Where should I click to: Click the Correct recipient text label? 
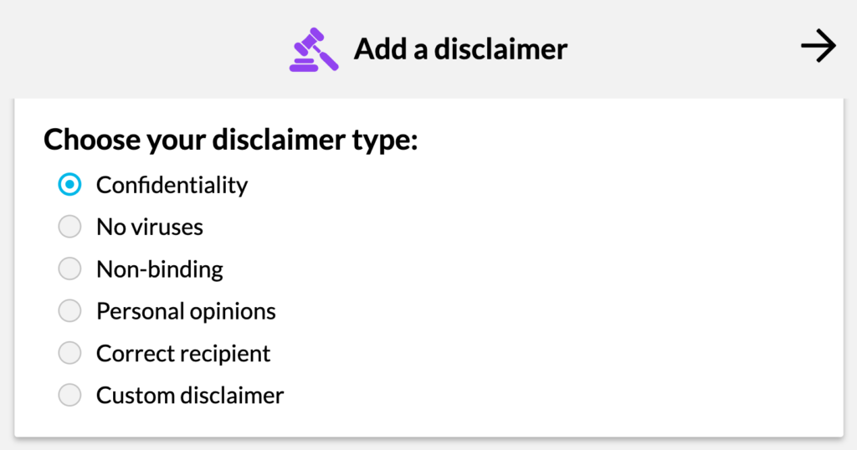click(x=183, y=353)
